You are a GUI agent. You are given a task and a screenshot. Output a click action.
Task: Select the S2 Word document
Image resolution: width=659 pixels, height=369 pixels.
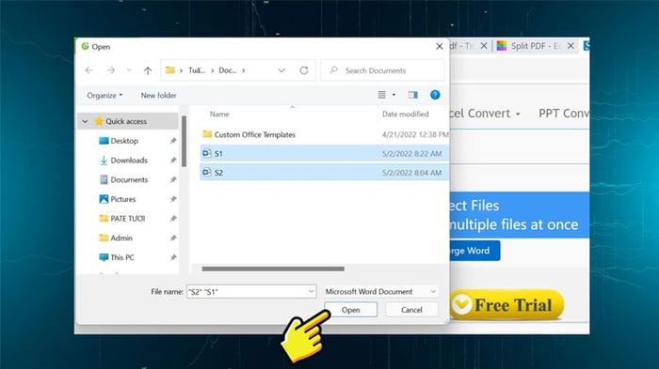[x=325, y=173]
